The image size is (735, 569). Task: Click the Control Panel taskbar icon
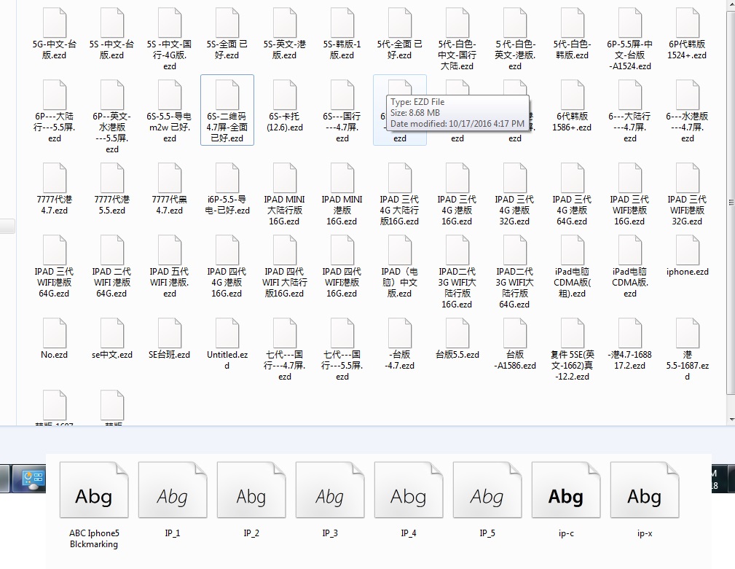(34, 478)
